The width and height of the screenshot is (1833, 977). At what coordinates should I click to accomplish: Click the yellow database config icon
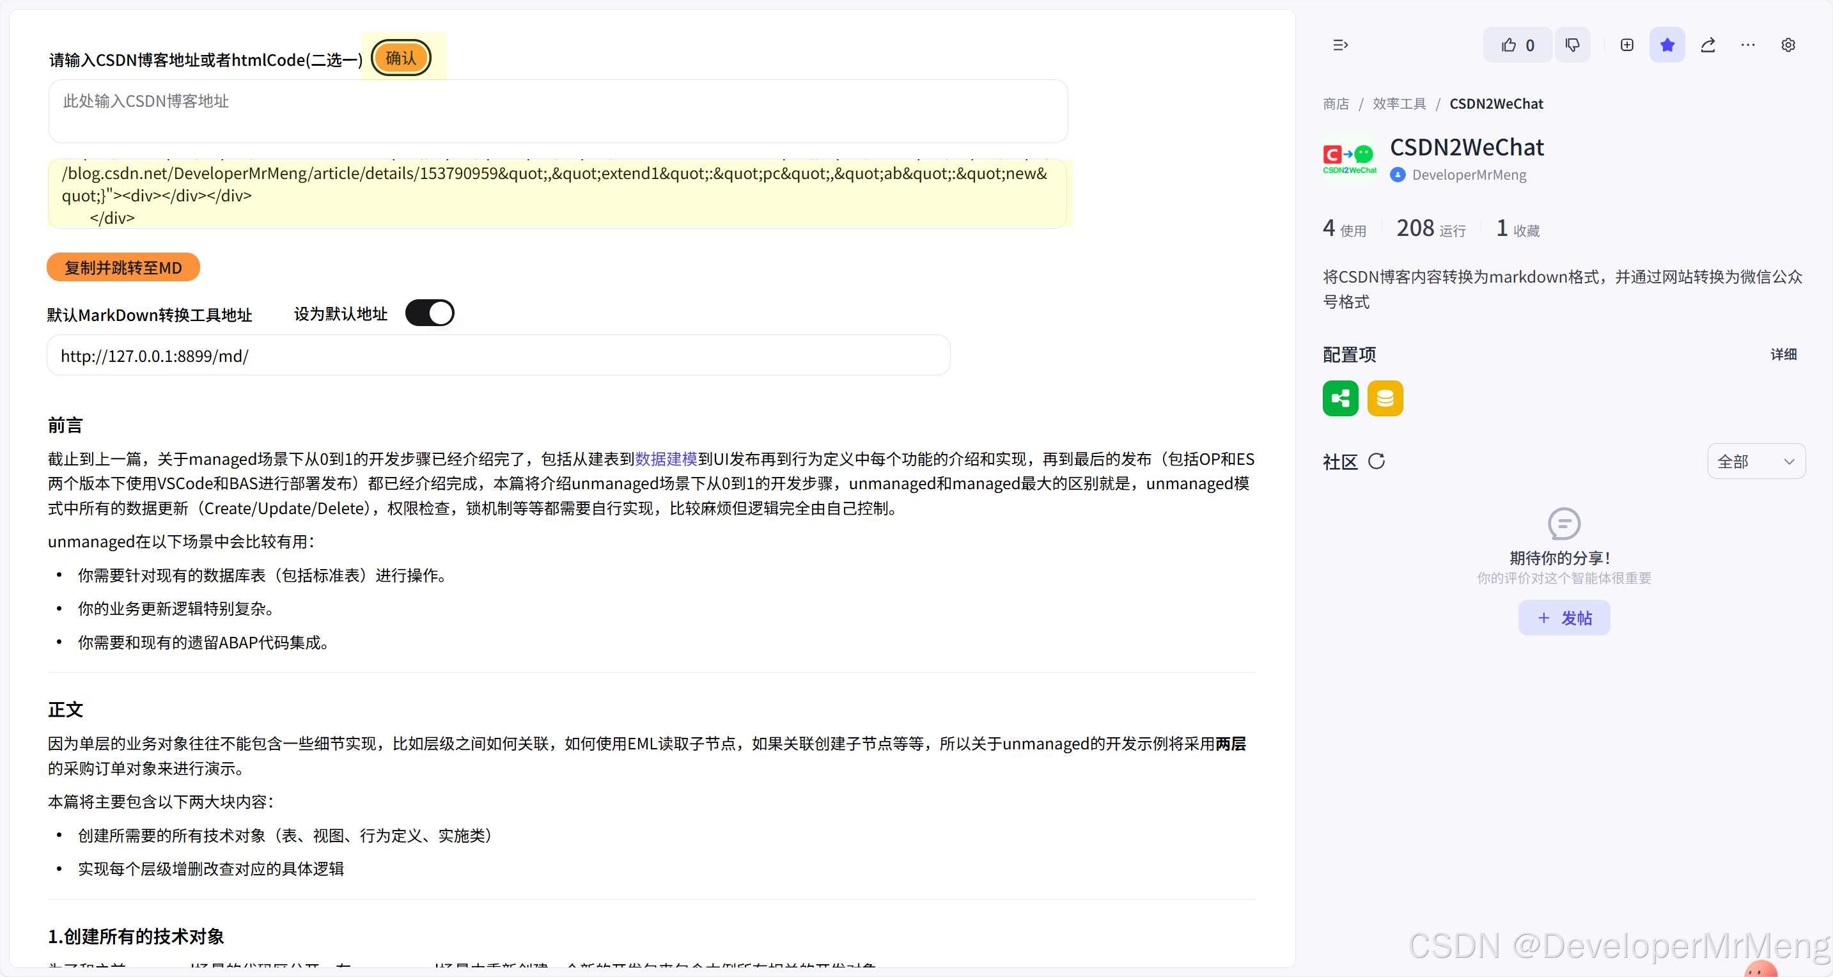tap(1384, 398)
